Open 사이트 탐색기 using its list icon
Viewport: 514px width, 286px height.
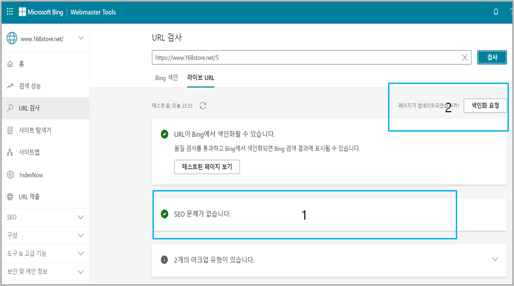(10, 130)
